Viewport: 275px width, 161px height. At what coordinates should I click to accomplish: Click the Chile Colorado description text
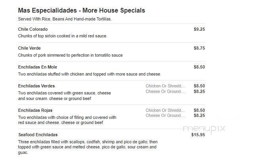(63, 36)
